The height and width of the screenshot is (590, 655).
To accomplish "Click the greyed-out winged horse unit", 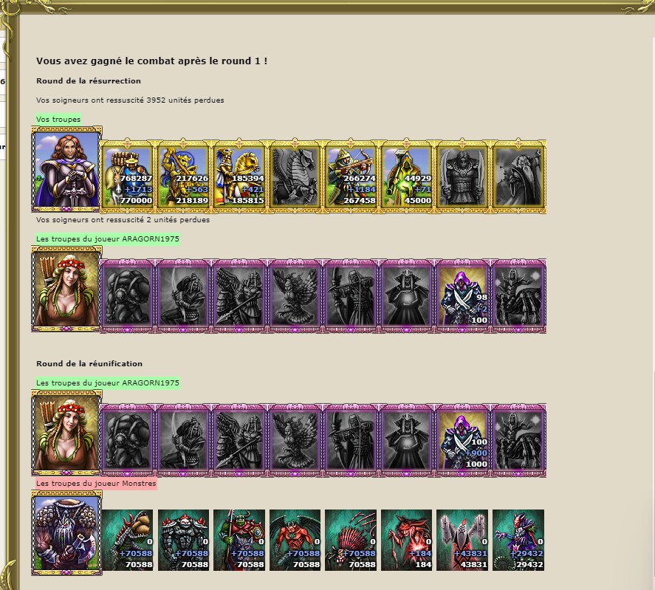I will coord(295,176).
